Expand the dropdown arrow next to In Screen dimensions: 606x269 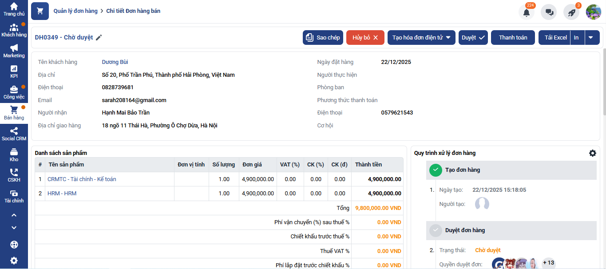(590, 38)
